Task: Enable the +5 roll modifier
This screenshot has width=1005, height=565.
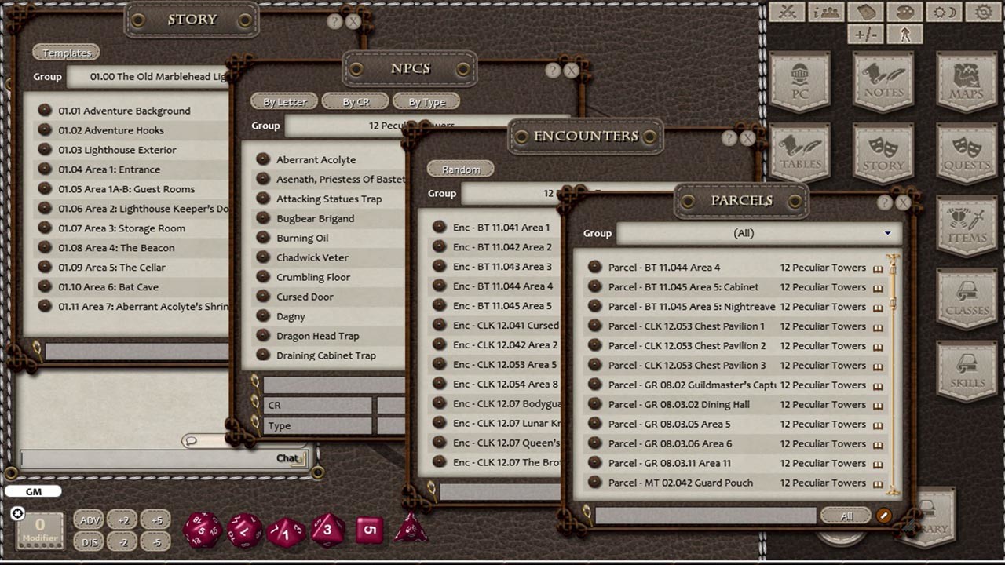Action: pyautogui.click(x=155, y=519)
